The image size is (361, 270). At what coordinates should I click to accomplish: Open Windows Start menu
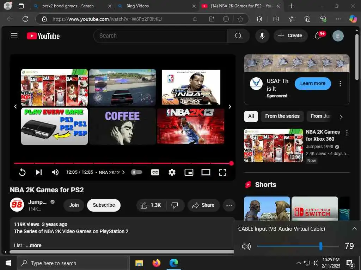[8, 263]
